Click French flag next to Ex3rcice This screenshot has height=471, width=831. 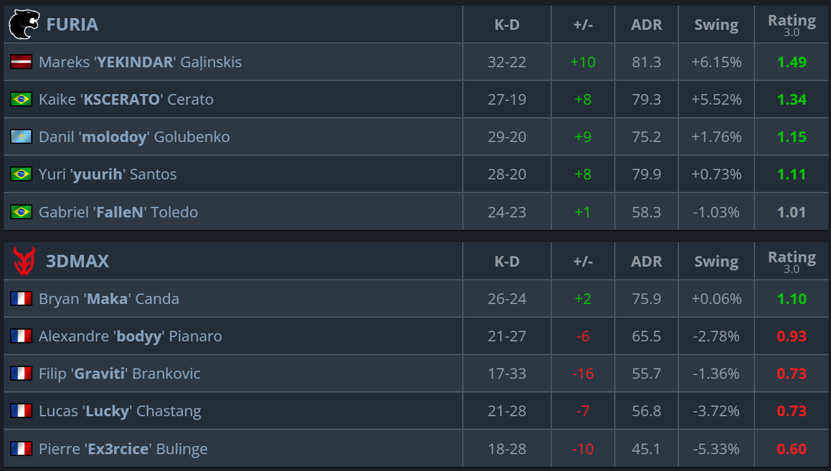21,449
